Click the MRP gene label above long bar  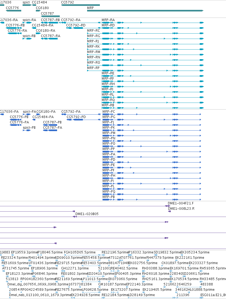(90, 8)
